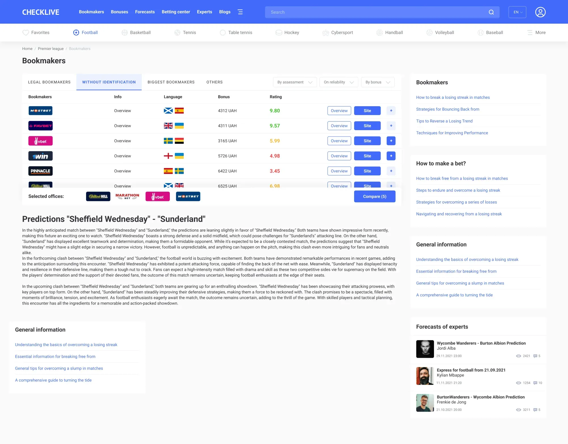
Task: Click the Favorites heart icon
Action: 26,32
